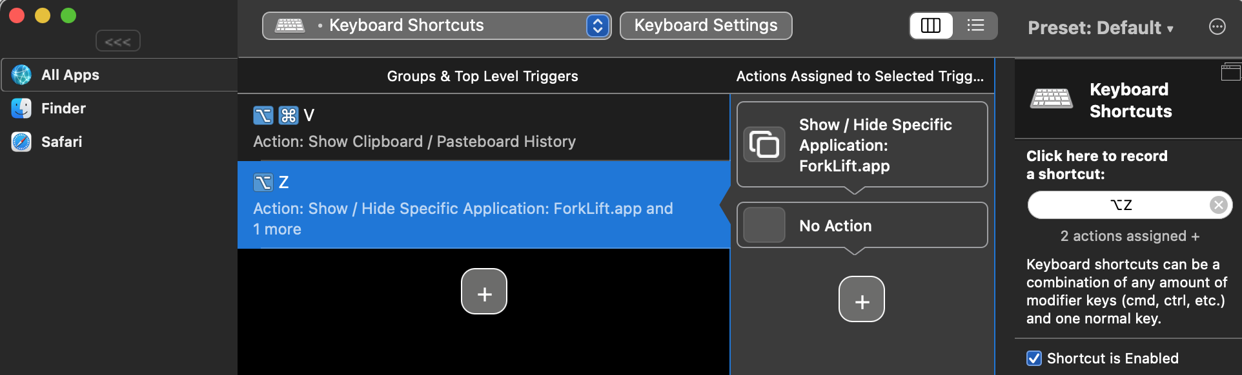Select All Apps in the sidebar
1242x375 pixels.
70,75
